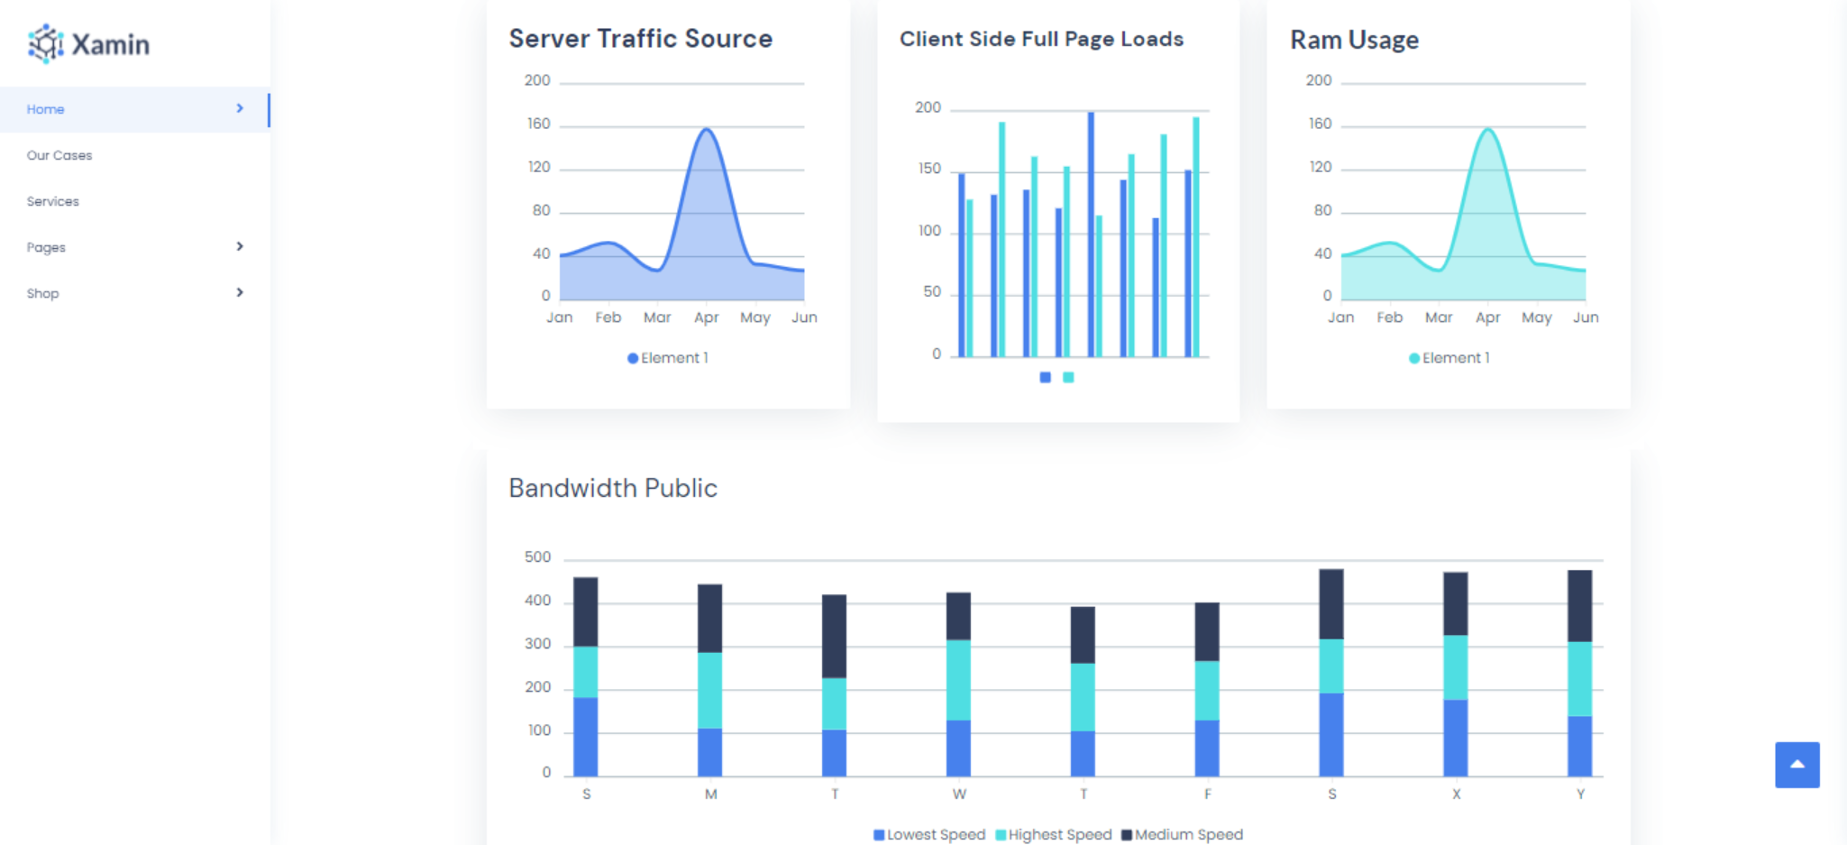The height and width of the screenshot is (845, 1847).
Task: Toggle the blue legend square in Page Loads
Action: (1045, 377)
